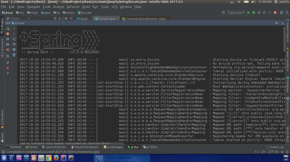Toggle soft-wrap in console output
This screenshot has height=162, width=290.
pos(14,39)
